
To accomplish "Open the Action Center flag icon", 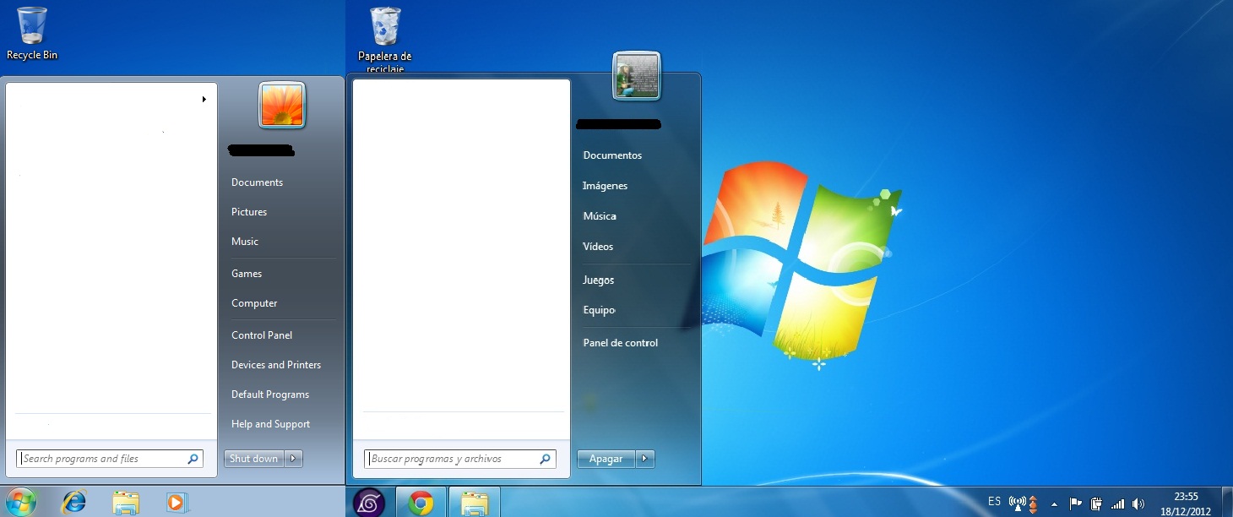I will [1076, 504].
